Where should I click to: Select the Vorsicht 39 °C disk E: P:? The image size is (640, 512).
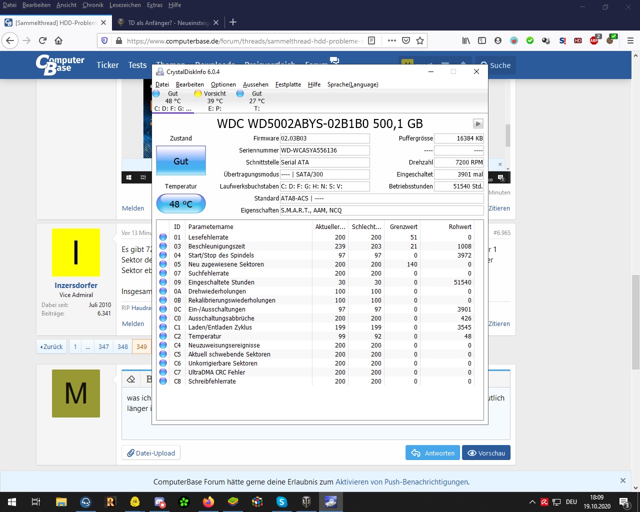[214, 101]
